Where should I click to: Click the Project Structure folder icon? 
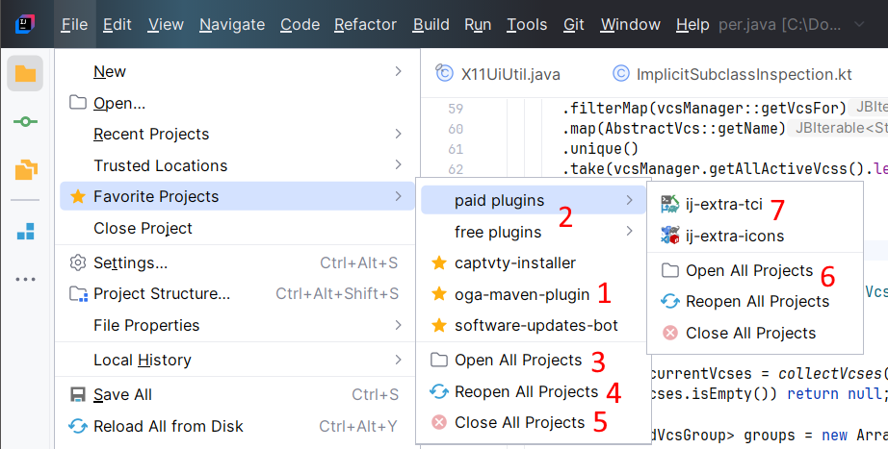point(78,294)
